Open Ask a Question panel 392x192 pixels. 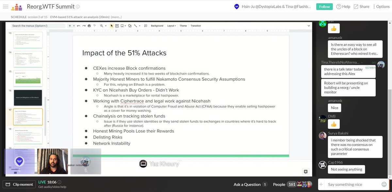pos(251,185)
